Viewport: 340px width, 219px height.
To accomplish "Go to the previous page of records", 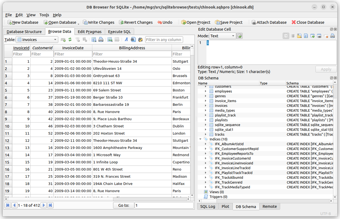I will [x=14, y=205].
